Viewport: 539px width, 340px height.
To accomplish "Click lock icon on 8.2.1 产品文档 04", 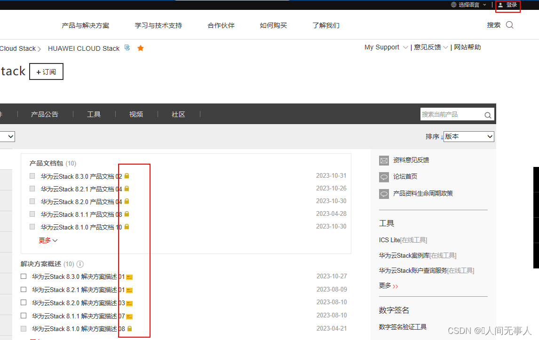I will (127, 189).
